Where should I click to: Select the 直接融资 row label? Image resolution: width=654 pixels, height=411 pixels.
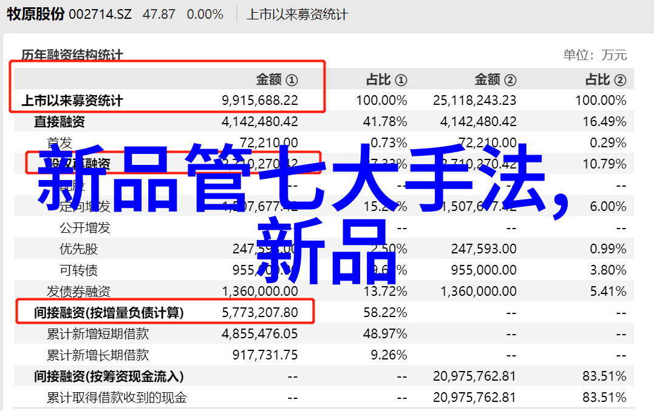coord(60,122)
